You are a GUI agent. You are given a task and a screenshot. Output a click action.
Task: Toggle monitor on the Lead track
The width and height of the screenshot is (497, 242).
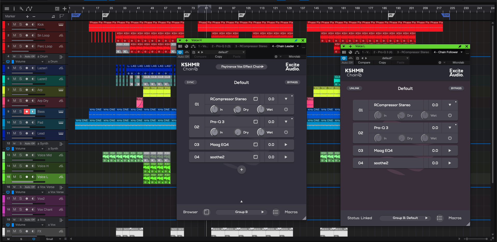[33, 133]
